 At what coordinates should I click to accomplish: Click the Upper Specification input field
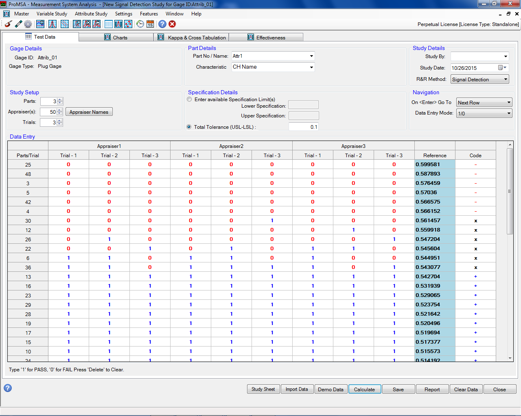tap(304, 116)
